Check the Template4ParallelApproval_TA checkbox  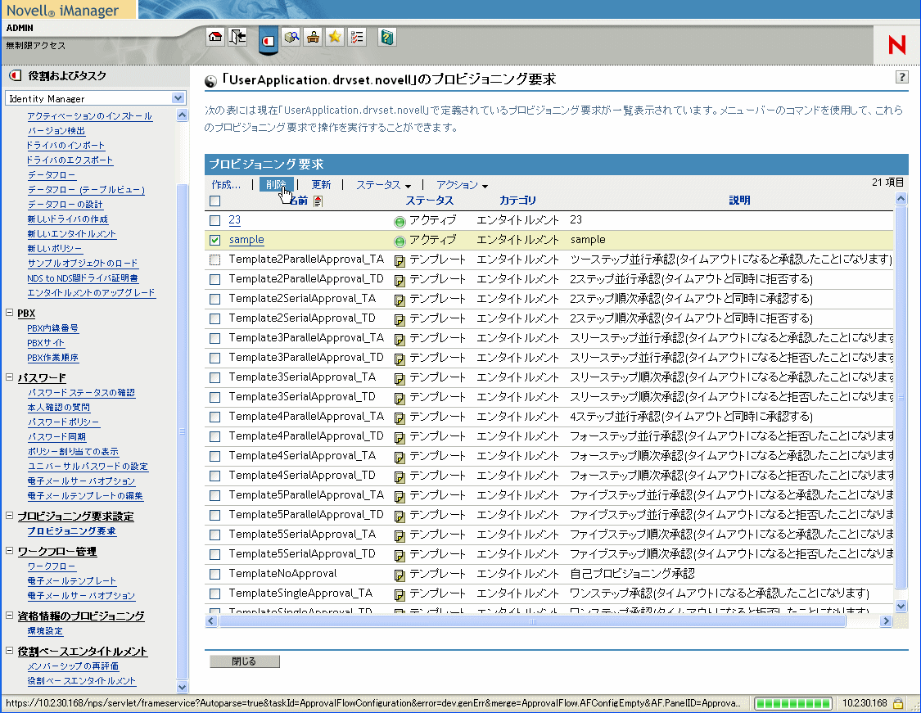click(x=215, y=417)
